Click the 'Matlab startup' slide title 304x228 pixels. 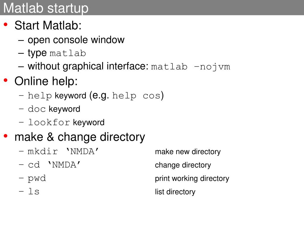(x=46, y=8)
